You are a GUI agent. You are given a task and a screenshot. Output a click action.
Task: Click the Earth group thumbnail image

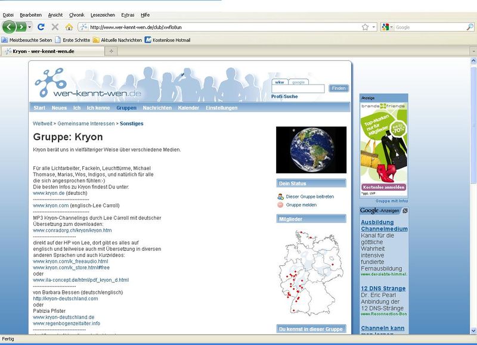(x=311, y=150)
